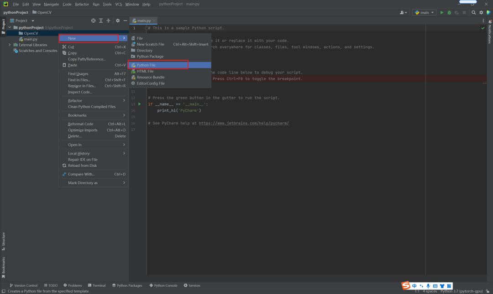This screenshot has width=493, height=294.
Task: Close the main.py editor tab
Action: point(154,21)
